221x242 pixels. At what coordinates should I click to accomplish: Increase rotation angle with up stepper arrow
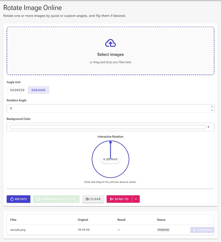212,106
